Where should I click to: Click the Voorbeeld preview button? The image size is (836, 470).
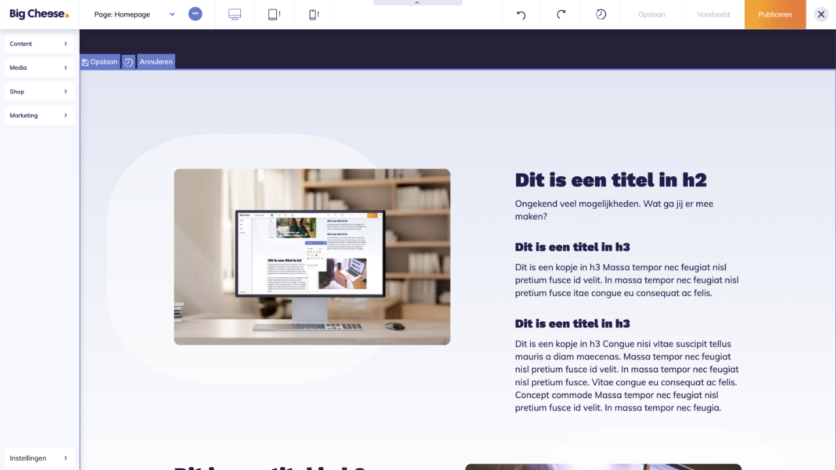713,14
